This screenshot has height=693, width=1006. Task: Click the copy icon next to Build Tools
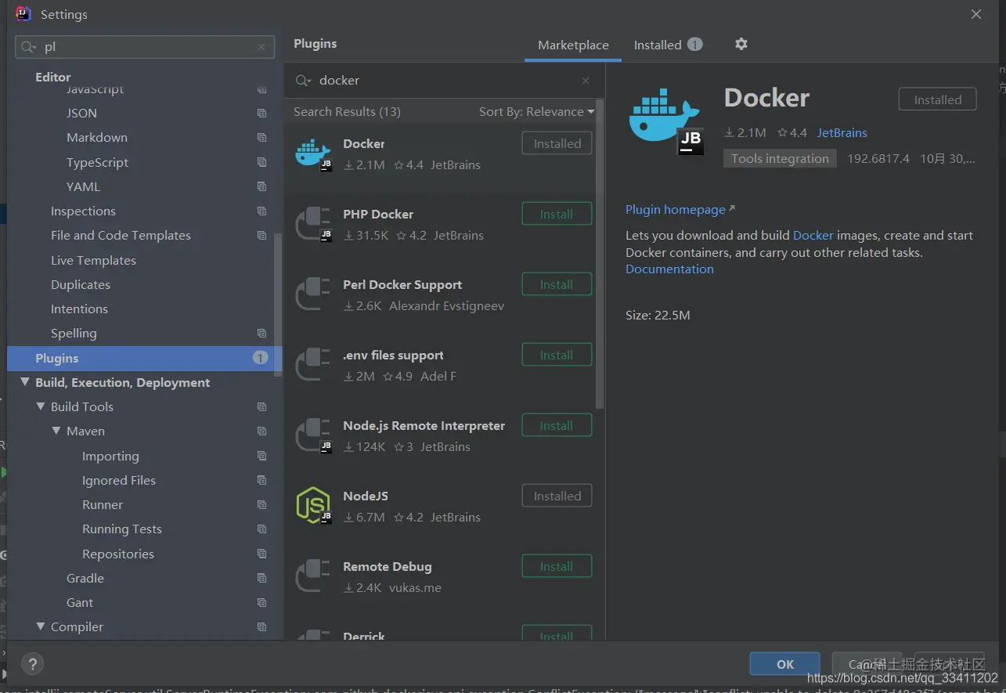[x=261, y=407]
